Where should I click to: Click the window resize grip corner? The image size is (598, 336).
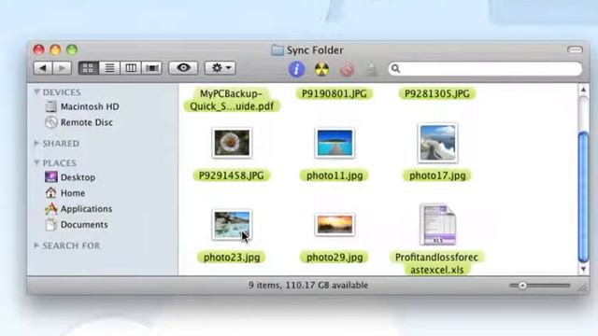click(x=583, y=288)
